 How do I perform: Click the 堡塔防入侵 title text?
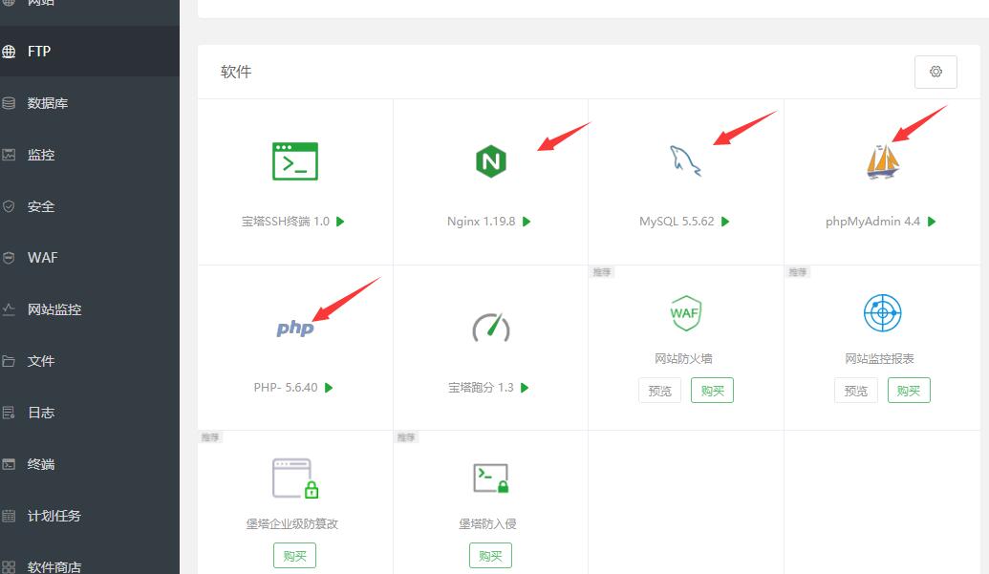(487, 524)
